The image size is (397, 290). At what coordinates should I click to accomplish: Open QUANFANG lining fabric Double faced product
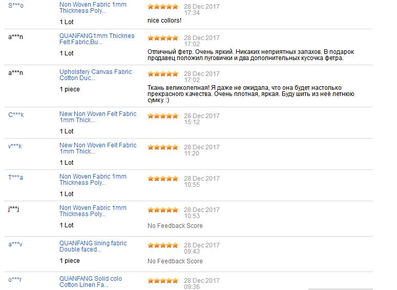93,246
